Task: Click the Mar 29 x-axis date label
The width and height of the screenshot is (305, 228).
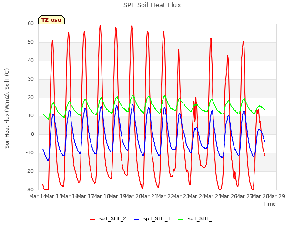Action: pos(276,196)
